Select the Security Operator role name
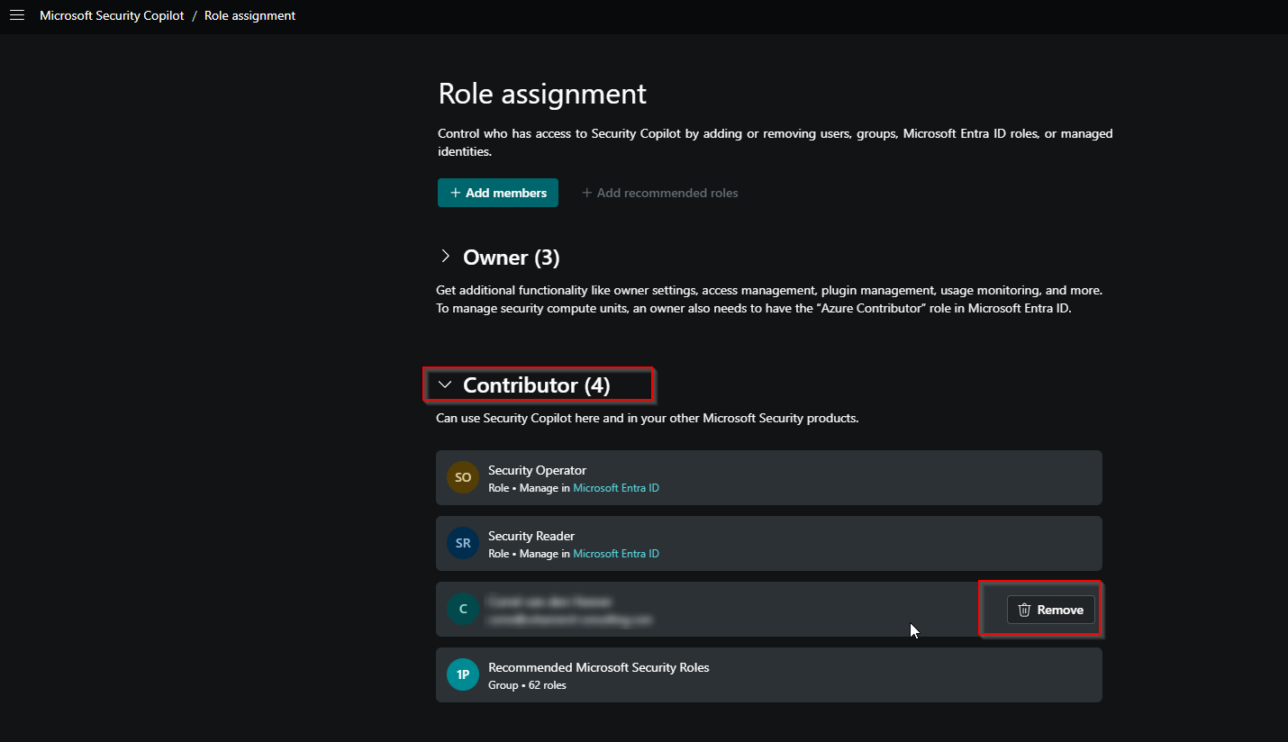This screenshot has width=1288, height=742. tap(537, 470)
